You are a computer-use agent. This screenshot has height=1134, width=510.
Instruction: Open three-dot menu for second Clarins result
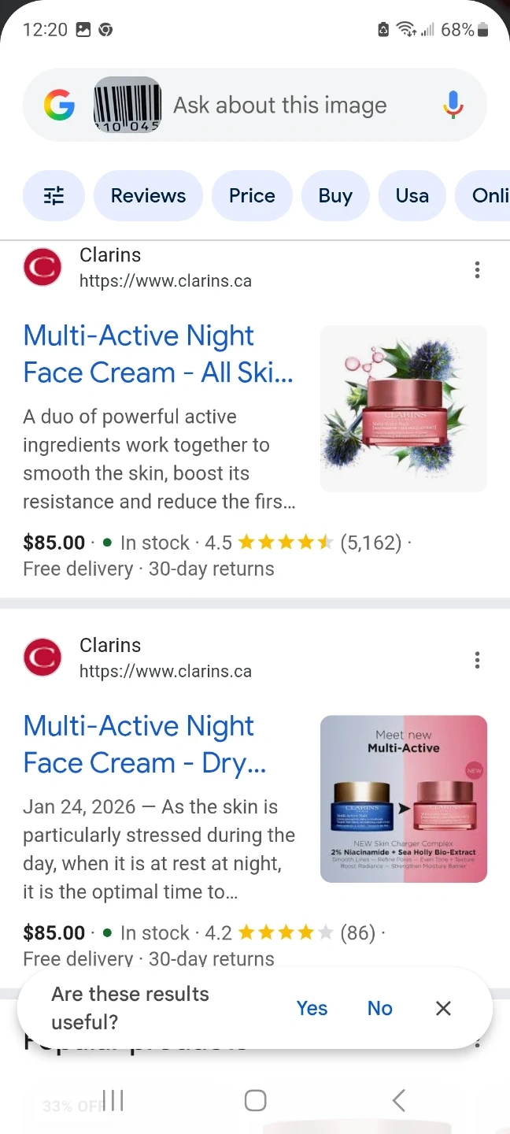[477, 660]
